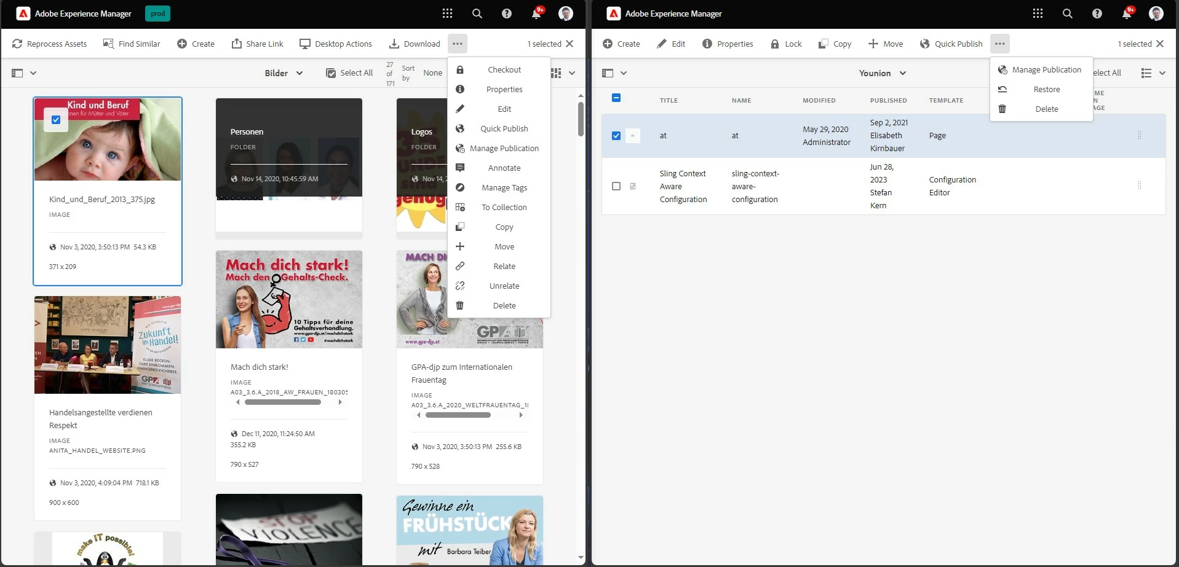Click Adobe logo in left window header

(23, 14)
